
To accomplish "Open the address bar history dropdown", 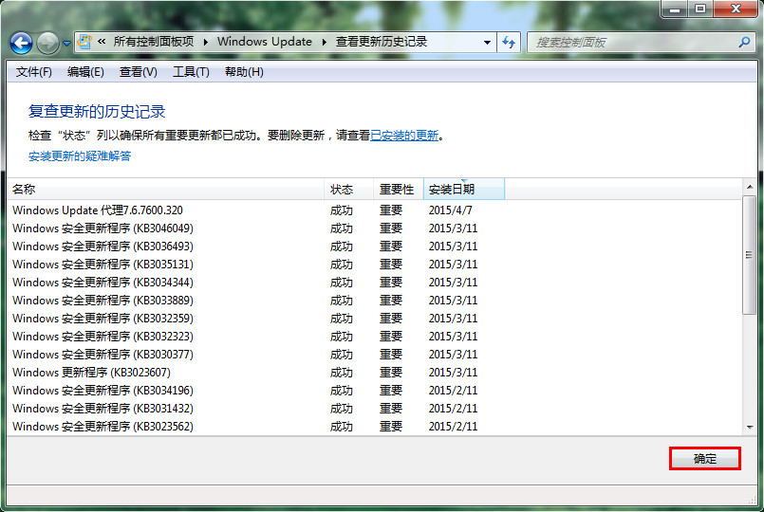I will pyautogui.click(x=487, y=43).
